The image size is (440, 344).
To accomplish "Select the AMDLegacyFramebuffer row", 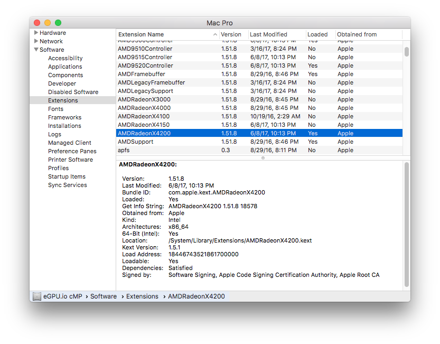I will pyautogui.click(x=259, y=82).
